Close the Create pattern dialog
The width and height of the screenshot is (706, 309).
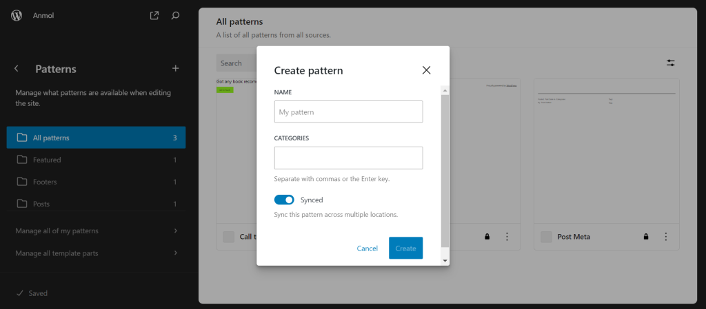pos(426,70)
